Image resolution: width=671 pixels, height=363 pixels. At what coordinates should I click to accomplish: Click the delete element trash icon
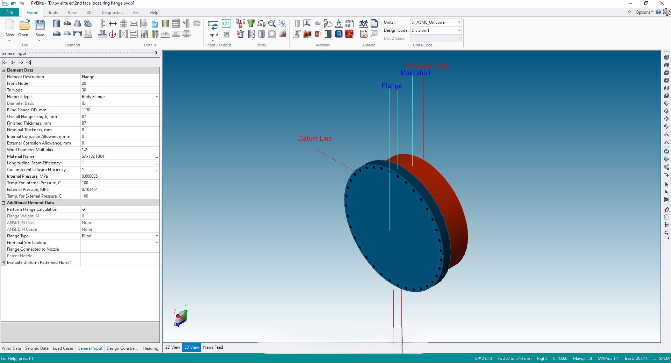[x=241, y=34]
